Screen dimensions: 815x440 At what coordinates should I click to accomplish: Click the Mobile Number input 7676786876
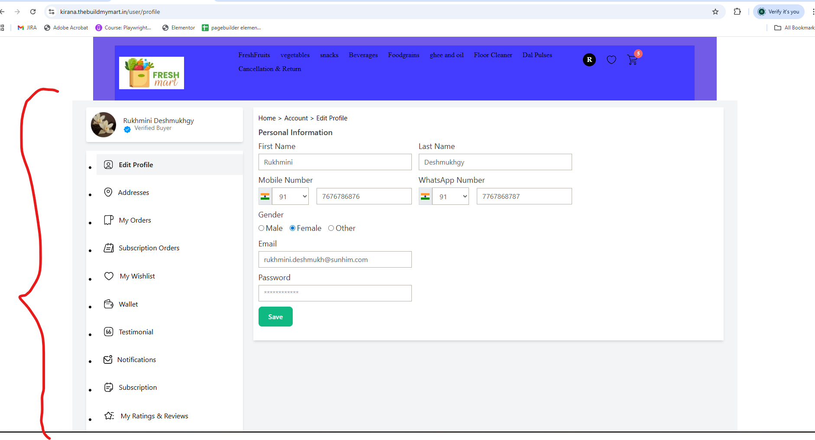[364, 196]
